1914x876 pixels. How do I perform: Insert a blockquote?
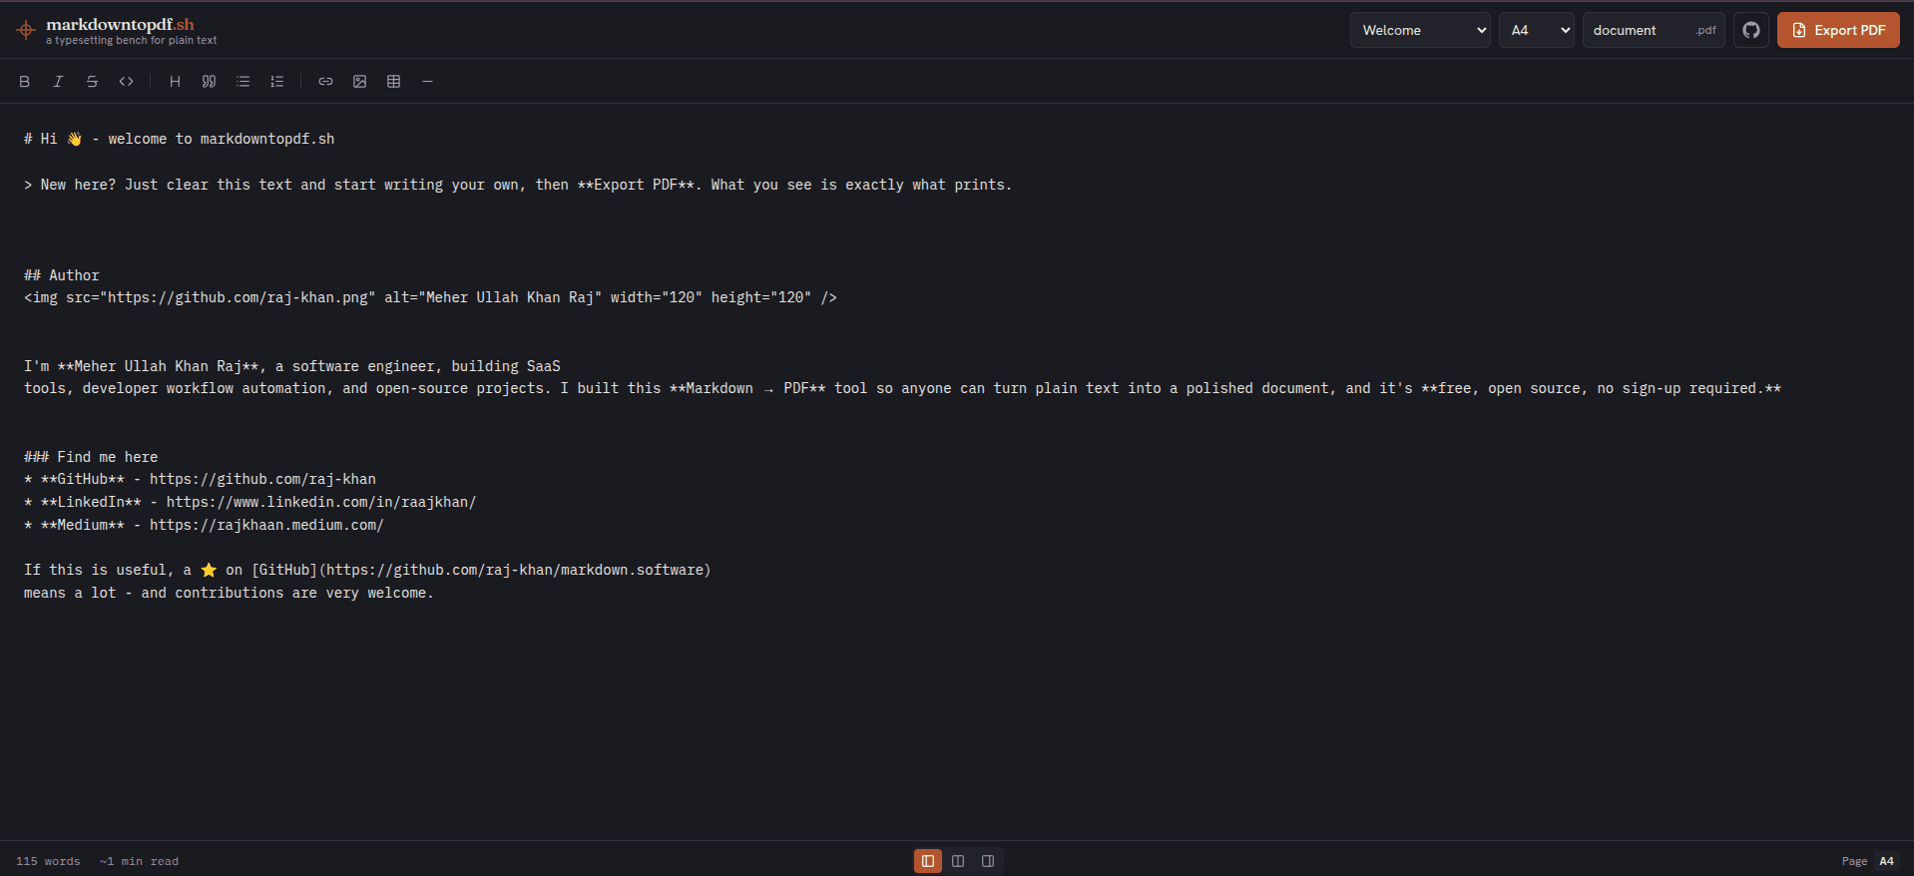pos(209,82)
